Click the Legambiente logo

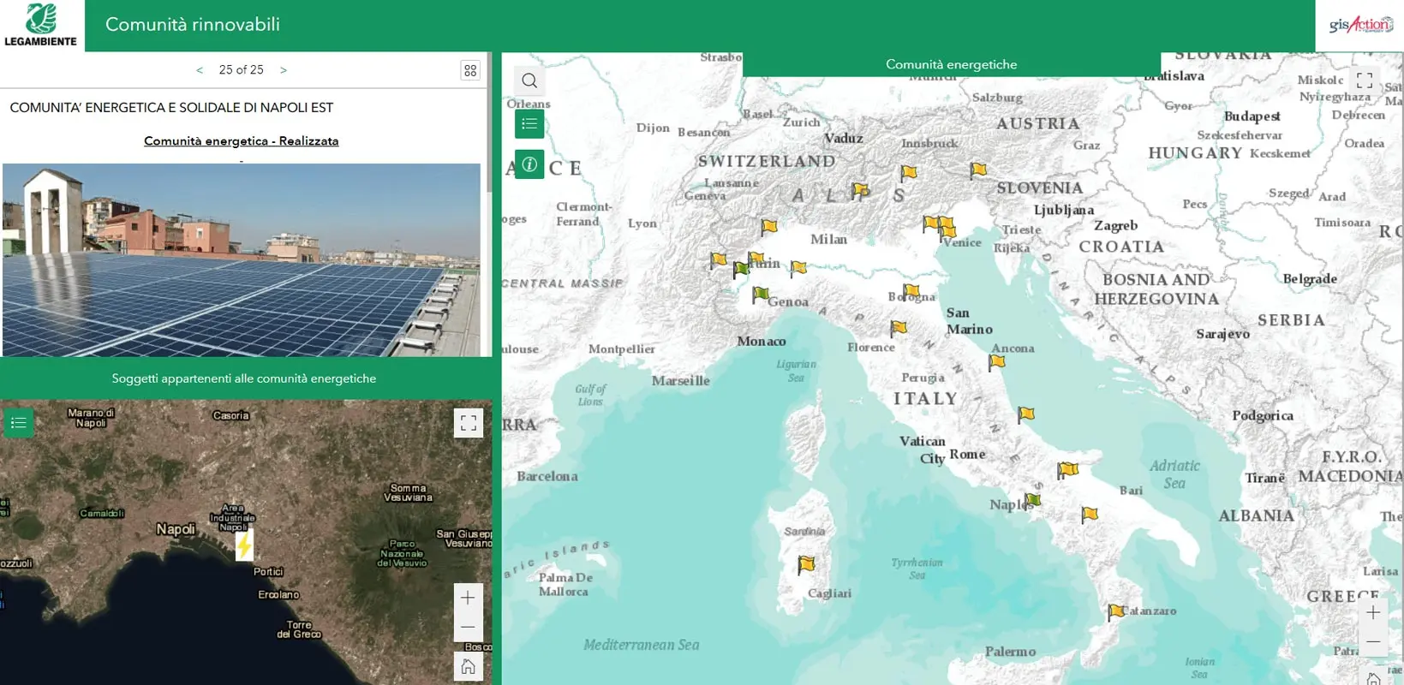tap(41, 25)
